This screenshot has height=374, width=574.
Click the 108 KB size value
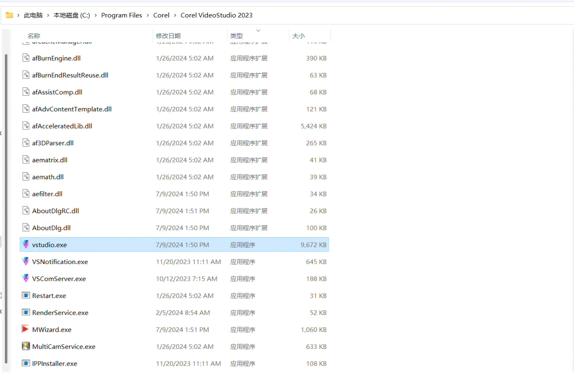(316, 363)
